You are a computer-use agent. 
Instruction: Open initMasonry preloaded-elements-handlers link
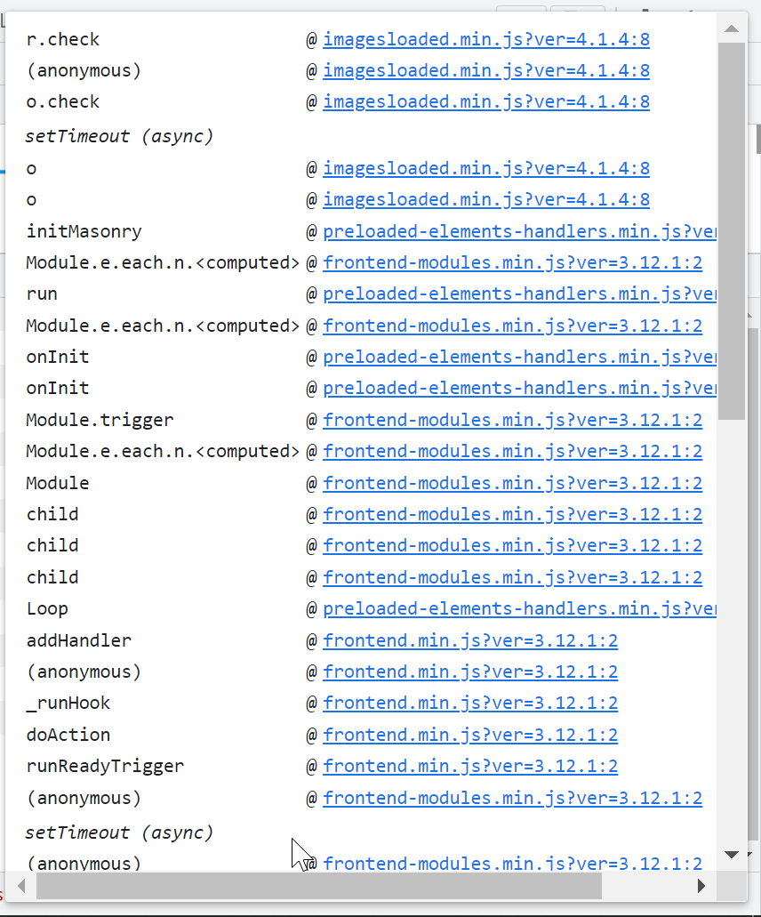pyautogui.click(x=519, y=231)
